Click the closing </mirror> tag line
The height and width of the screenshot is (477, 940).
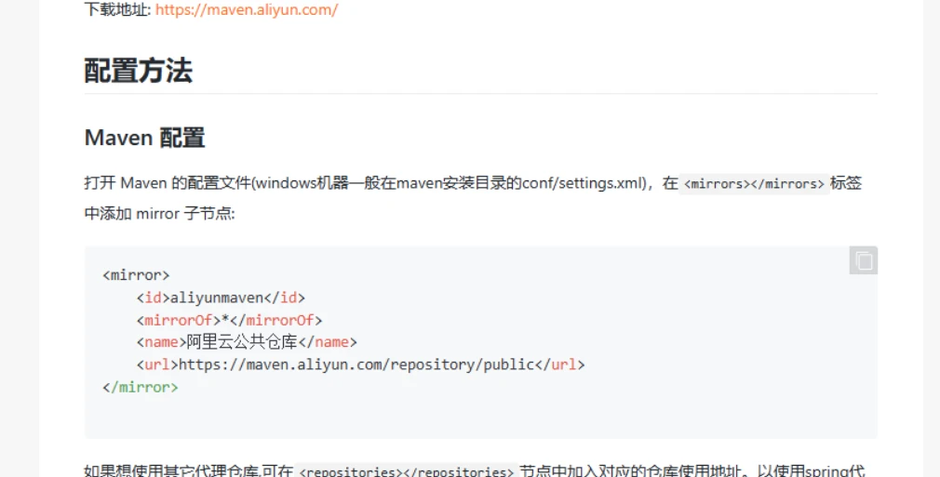tap(141, 387)
